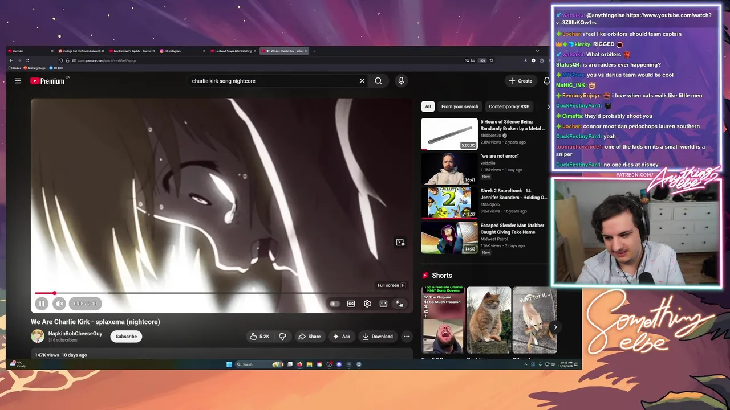This screenshot has width=730, height=410.
Task: Click the browser address bar URL
Action: coord(107,60)
